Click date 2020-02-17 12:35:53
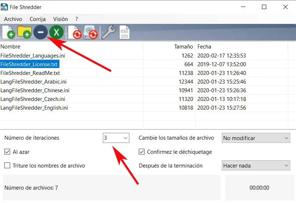296x203 pixels. coord(222,56)
